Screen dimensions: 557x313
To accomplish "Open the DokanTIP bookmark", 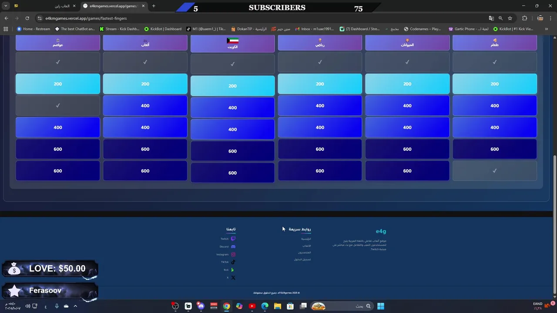I will [x=249, y=29].
